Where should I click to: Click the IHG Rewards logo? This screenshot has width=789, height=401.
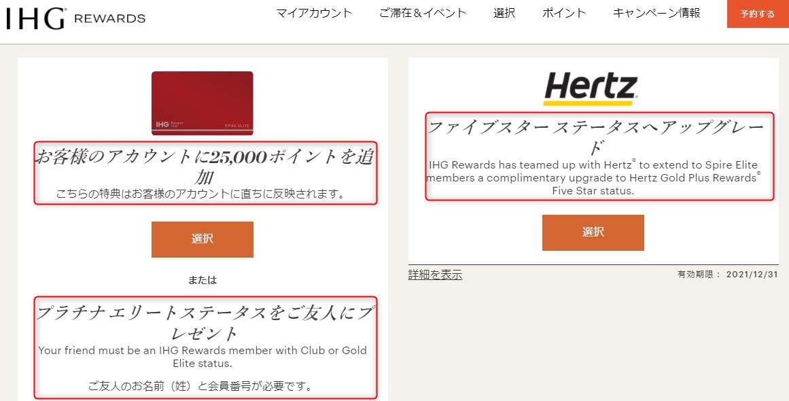click(75, 18)
